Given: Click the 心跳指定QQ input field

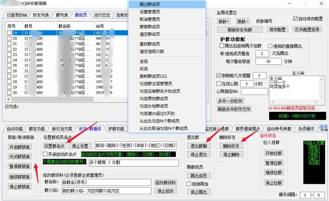Looking at the screenshot, I should pos(254,92).
